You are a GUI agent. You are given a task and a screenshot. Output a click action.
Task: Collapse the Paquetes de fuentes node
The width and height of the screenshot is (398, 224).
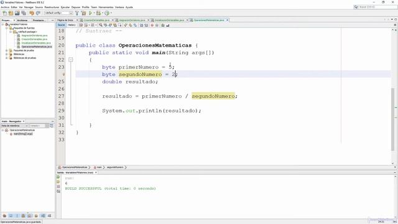7,28
